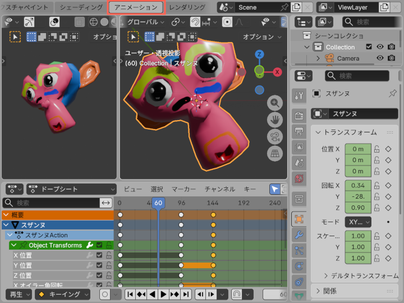
Task: Pin the スザンヌ properties panel
Action: pos(393,94)
